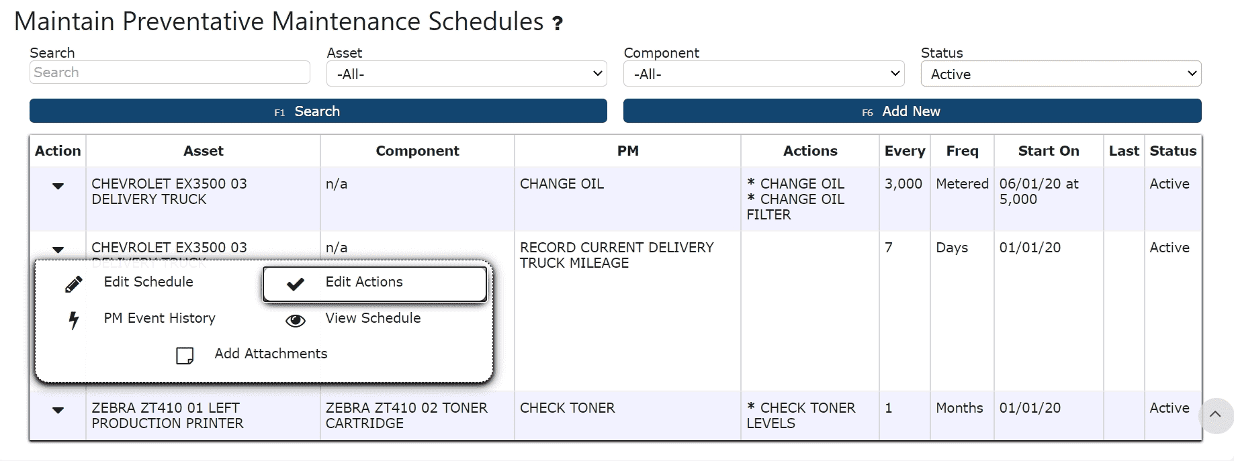Image resolution: width=1234 pixels, height=461 pixels.
Task: Collapse action arrow on delivery truck mileage row
Action: [58, 250]
